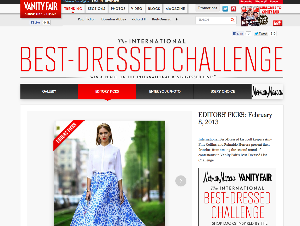Click into the Search input field
300x226 pixels.
[x=213, y=20]
